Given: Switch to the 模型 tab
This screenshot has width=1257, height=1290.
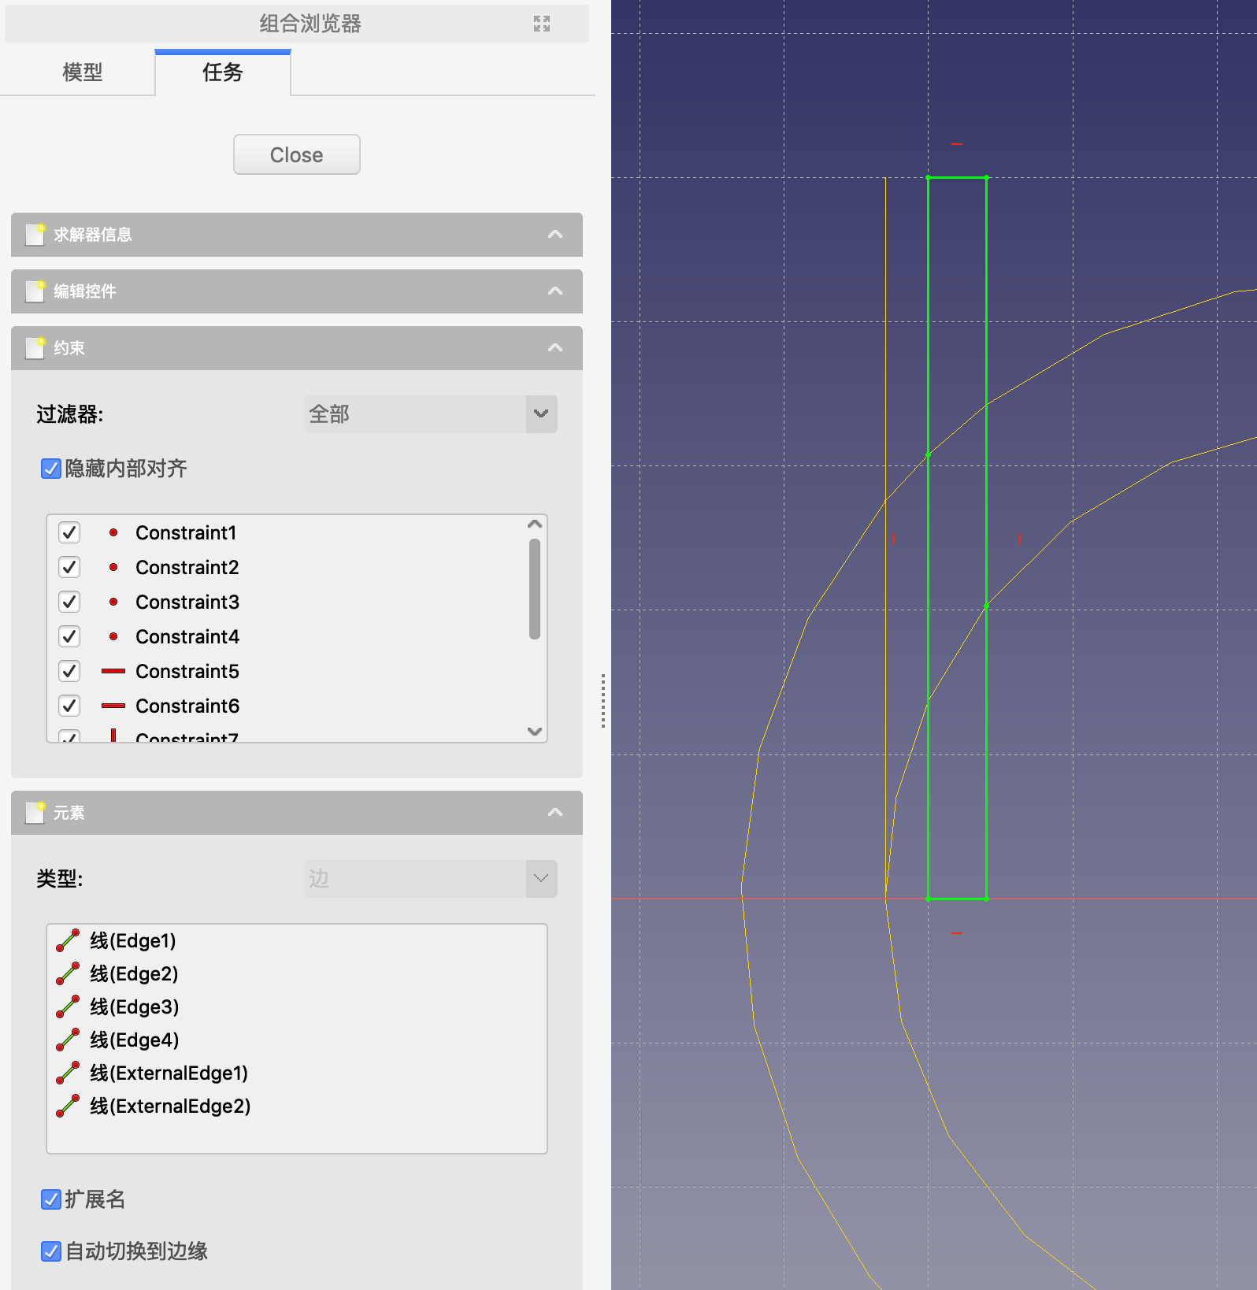Looking at the screenshot, I should point(82,72).
